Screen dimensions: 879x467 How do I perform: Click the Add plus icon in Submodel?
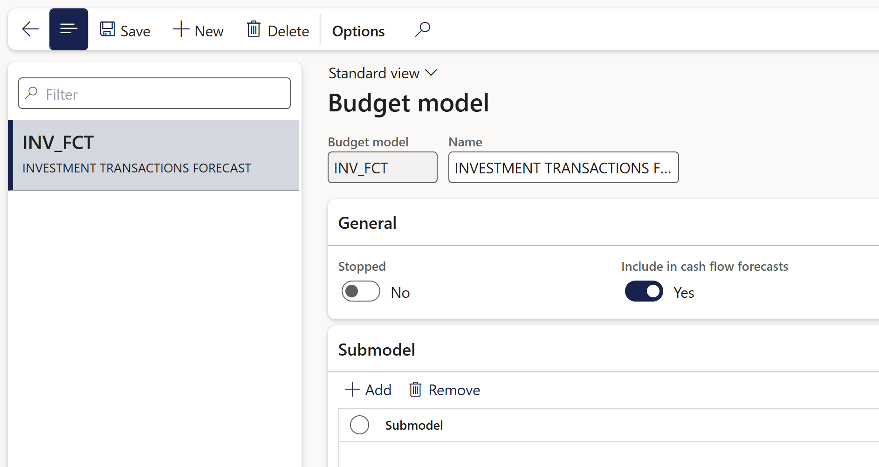352,390
